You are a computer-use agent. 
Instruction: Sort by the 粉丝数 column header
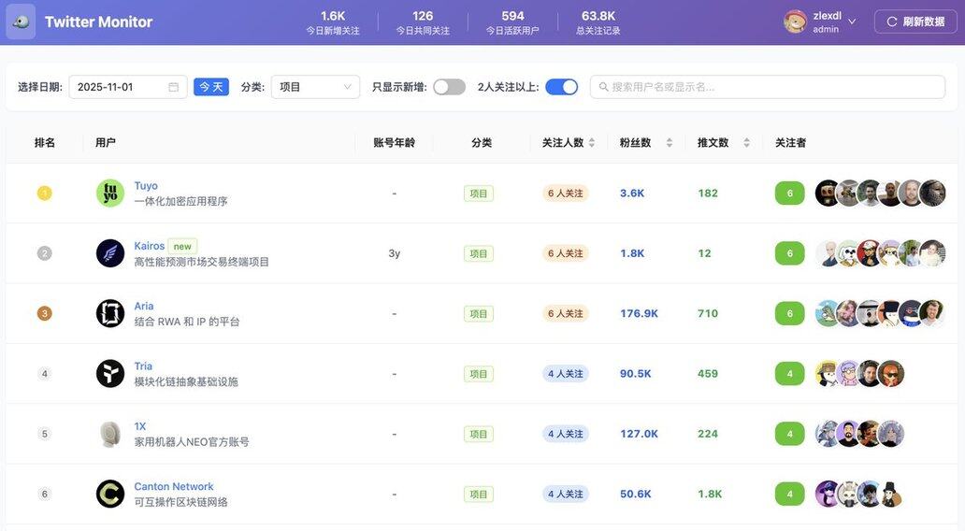pyautogui.click(x=669, y=143)
